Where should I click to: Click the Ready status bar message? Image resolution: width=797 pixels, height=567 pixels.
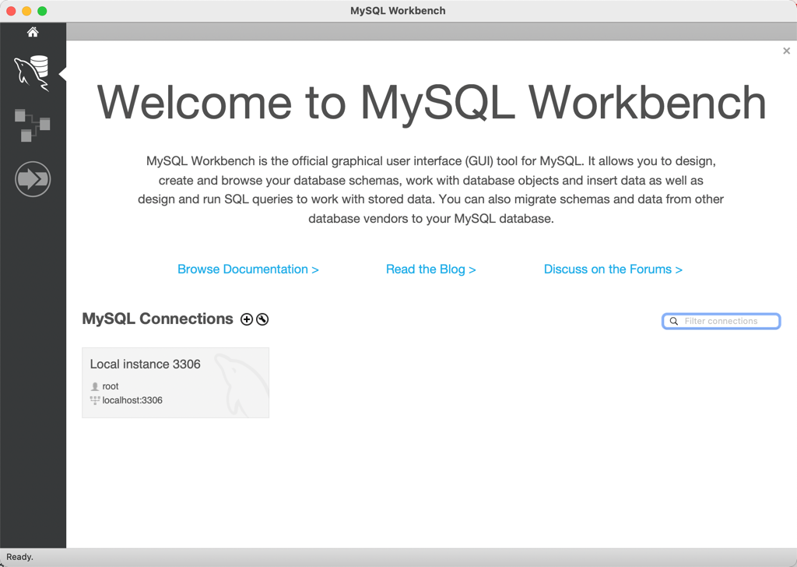(x=19, y=557)
